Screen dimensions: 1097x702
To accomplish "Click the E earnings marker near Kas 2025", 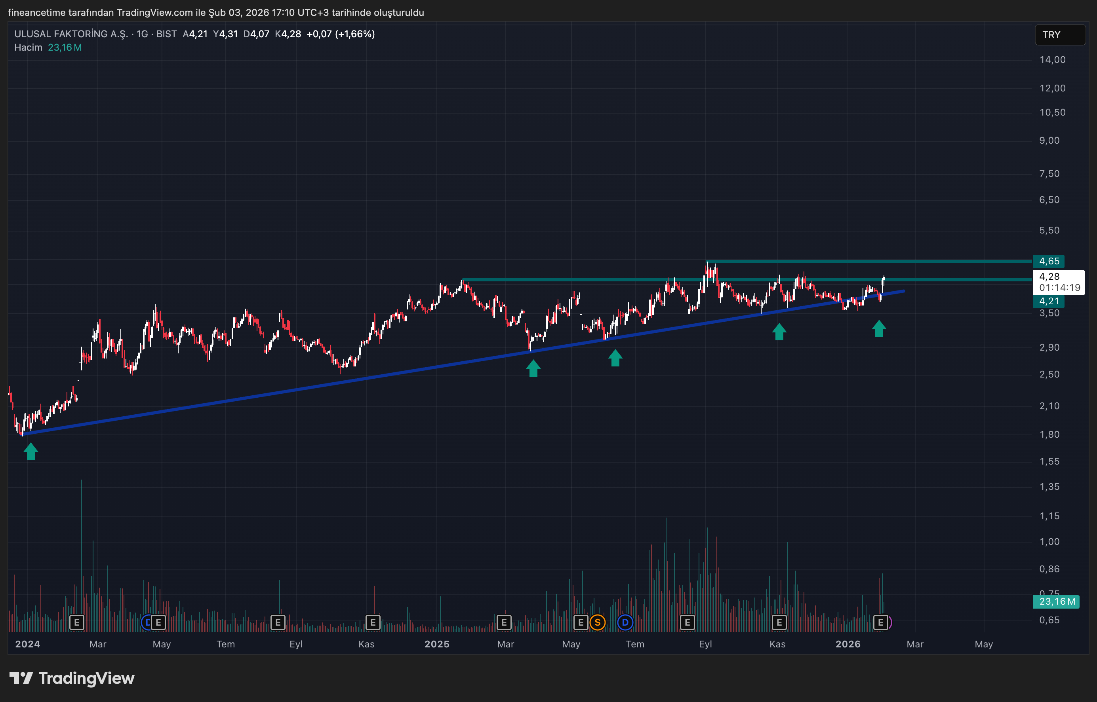I will click(779, 622).
